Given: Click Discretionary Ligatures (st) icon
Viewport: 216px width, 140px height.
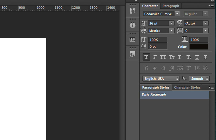Looking at the screenshot, I should [x=163, y=68].
